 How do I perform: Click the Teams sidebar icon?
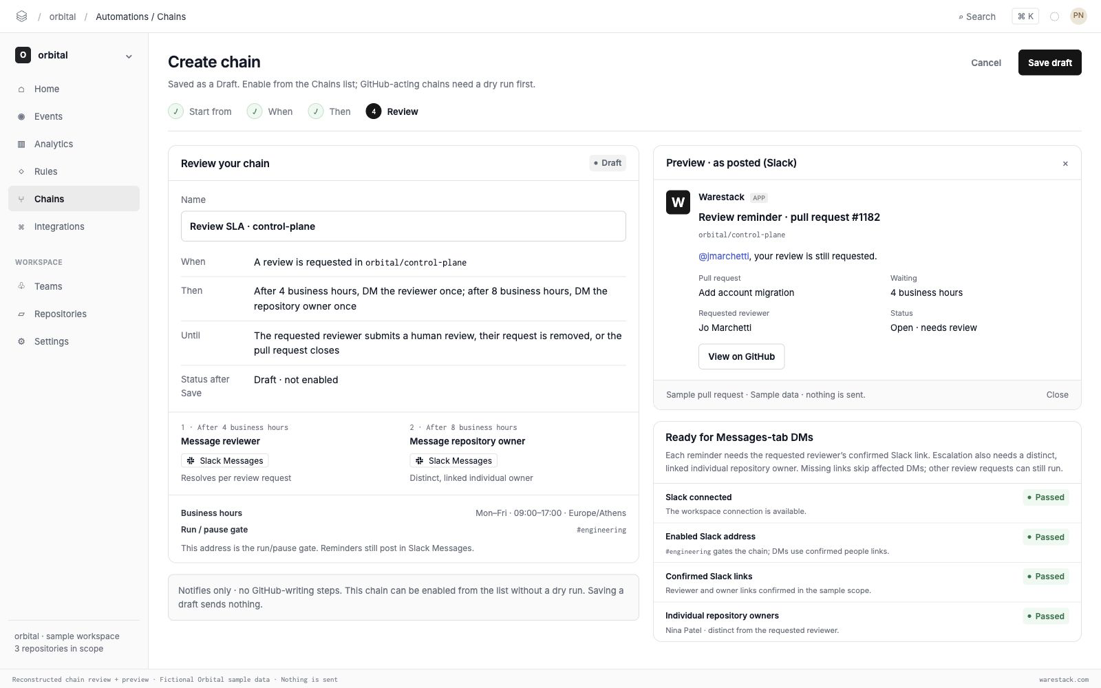(x=21, y=286)
